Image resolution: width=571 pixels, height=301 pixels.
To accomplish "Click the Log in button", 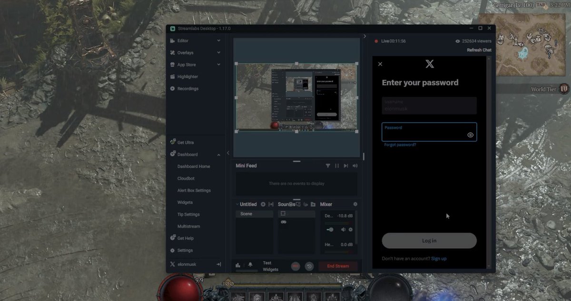I will click(429, 241).
